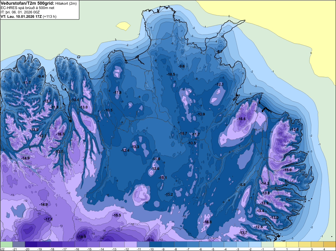Viewport: 336px width, 251px height.
Task: Click pale lilac legend swatch between -12 and -11
Action: (130, 244)
